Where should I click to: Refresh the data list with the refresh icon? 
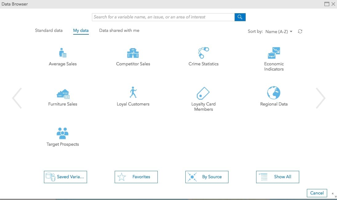(300, 31)
